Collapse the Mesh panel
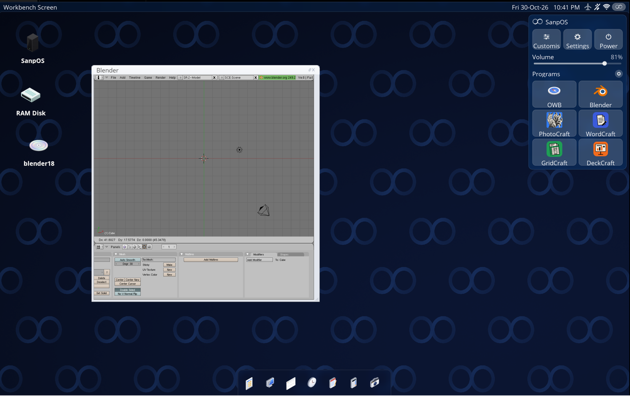 [116, 254]
